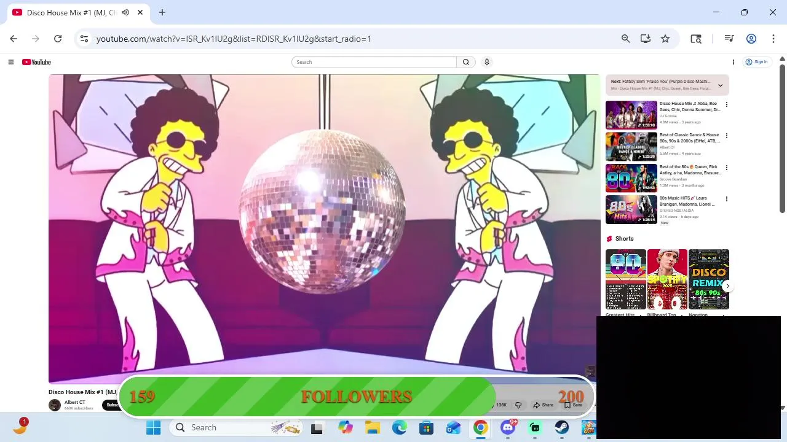
Task: View site information icon in address bar
Action: (x=85, y=39)
